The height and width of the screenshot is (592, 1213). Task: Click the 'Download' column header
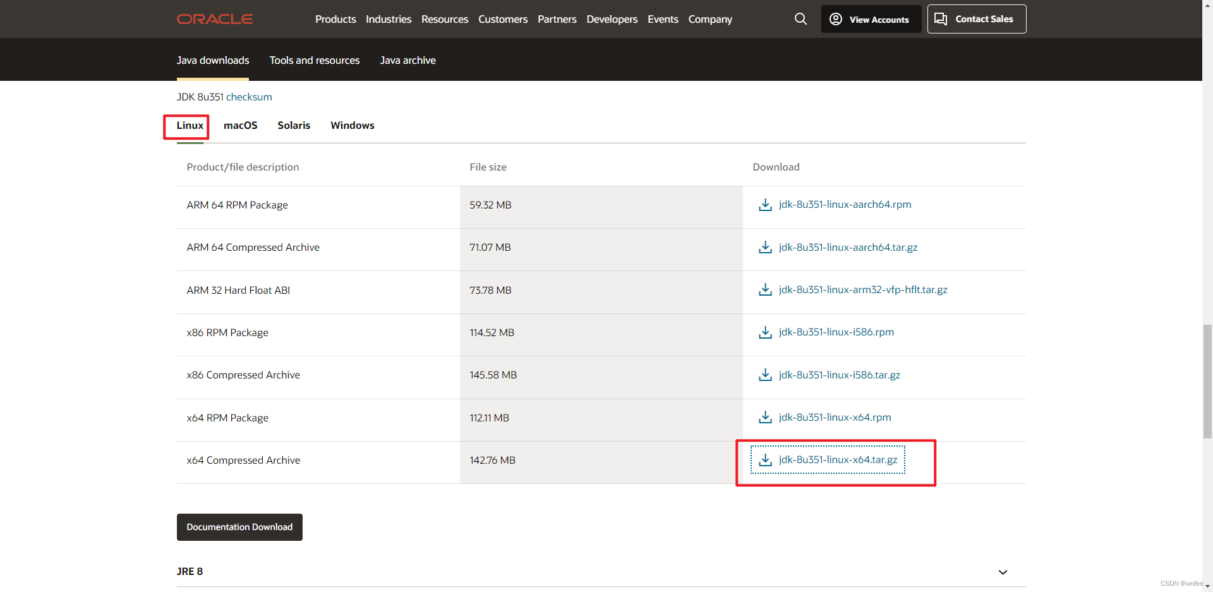click(x=776, y=167)
